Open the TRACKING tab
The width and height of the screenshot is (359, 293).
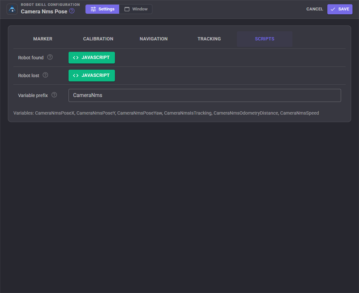(209, 39)
